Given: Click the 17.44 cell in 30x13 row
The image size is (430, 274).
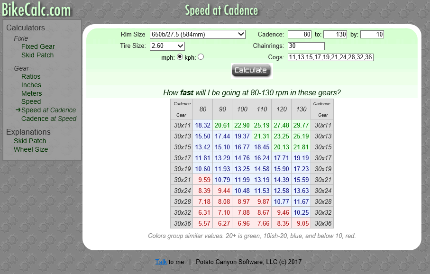Looking at the screenshot, I should (x=222, y=137).
